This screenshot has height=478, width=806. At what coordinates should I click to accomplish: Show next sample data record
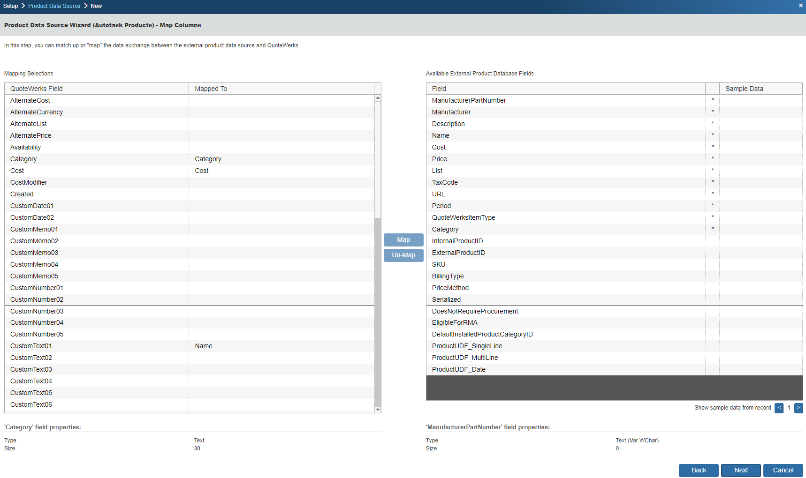(798, 408)
